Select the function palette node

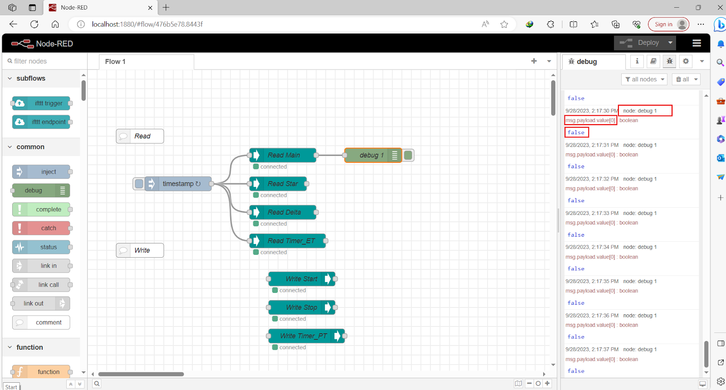coord(41,372)
